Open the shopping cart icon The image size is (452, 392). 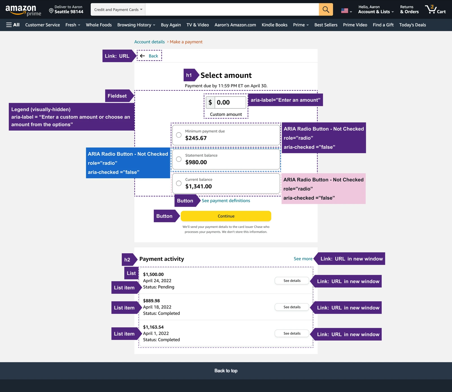[x=435, y=10]
